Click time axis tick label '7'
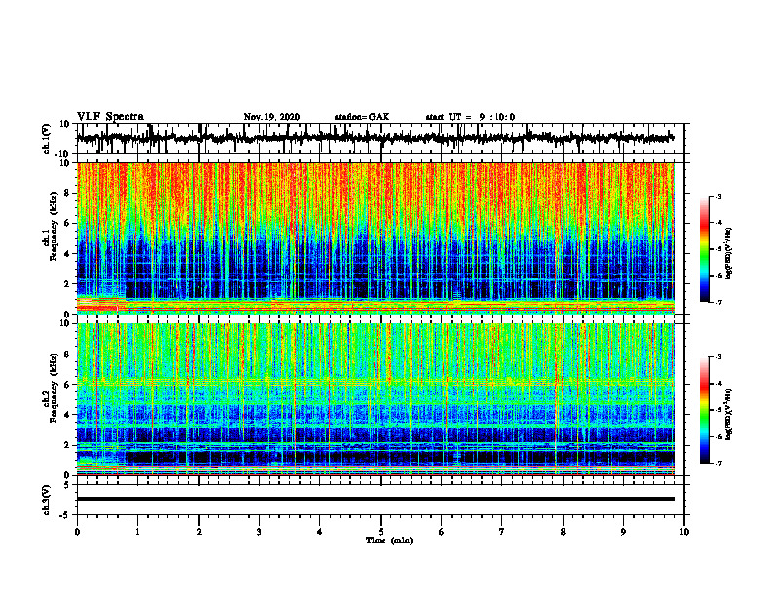 click(x=502, y=532)
